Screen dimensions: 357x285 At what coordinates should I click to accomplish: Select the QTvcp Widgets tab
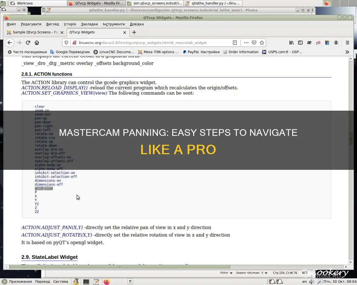[98, 32]
